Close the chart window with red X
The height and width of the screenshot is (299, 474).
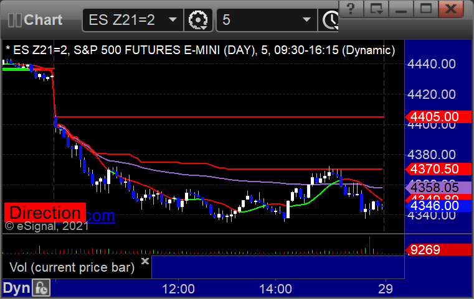[x=451, y=9]
